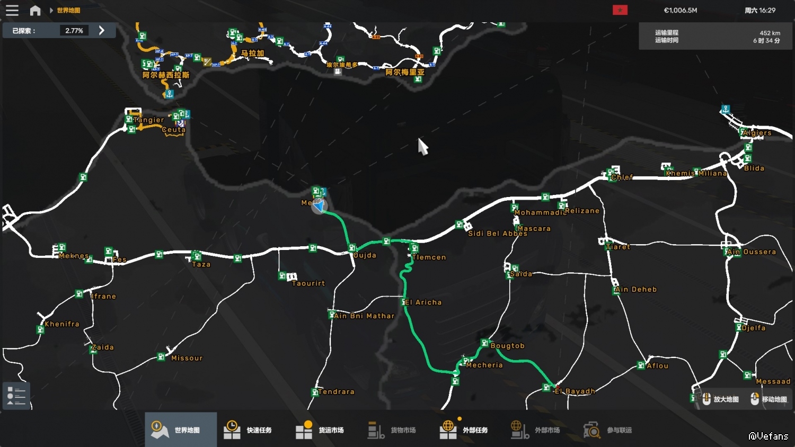
Task: Open the map legend list icon
Action: pos(16,395)
